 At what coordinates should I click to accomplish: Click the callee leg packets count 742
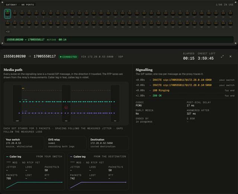pos(73,178)
